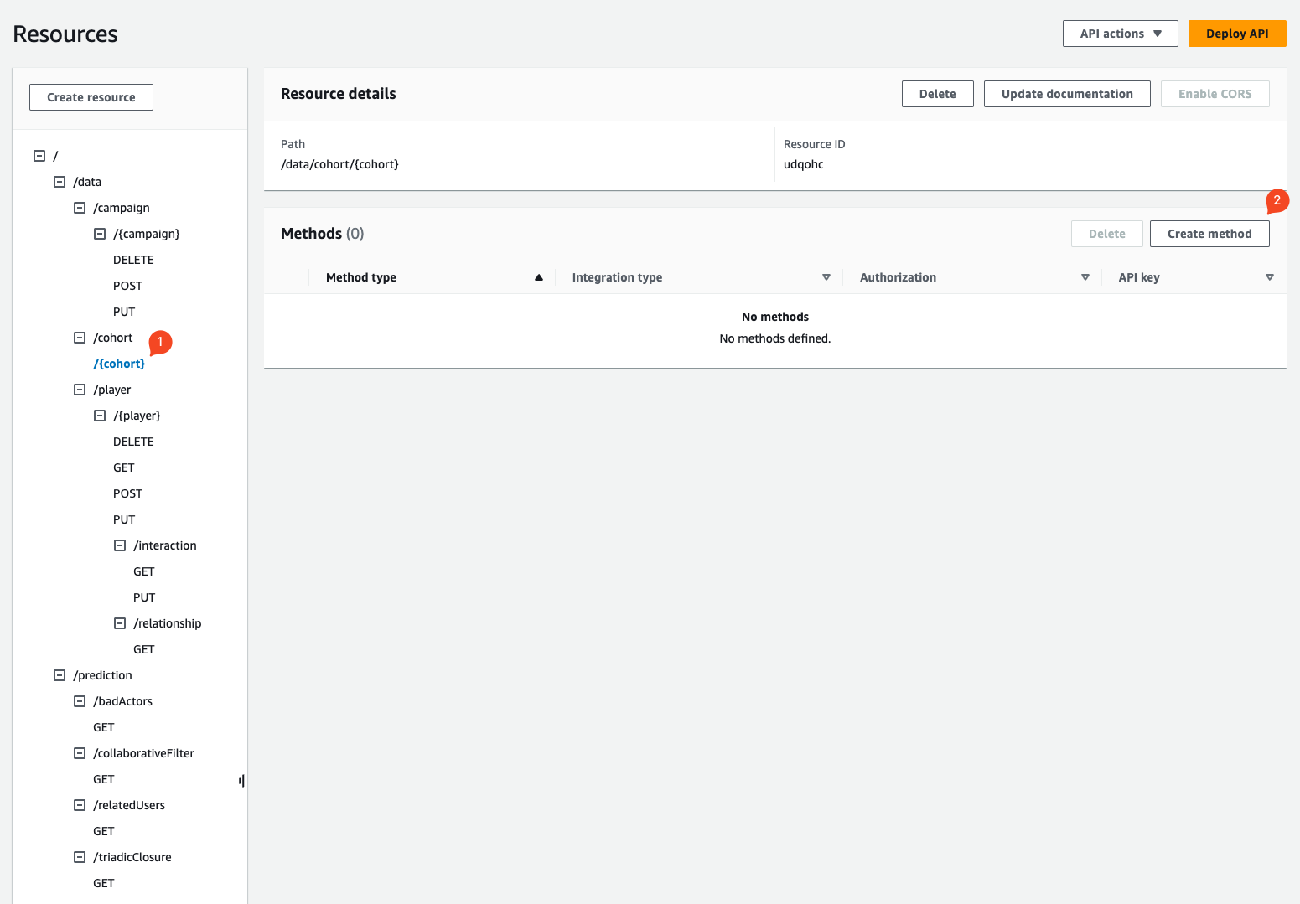Viewport: 1300px width, 904px height.
Task: Select the /badActors resource
Action: click(123, 701)
